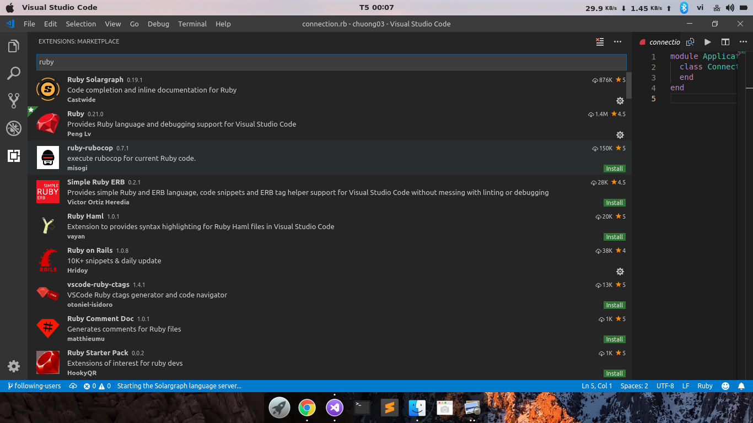Screen dimensions: 753x423
Task: Open Launchpad rocket in the dock
Action: 279,408
